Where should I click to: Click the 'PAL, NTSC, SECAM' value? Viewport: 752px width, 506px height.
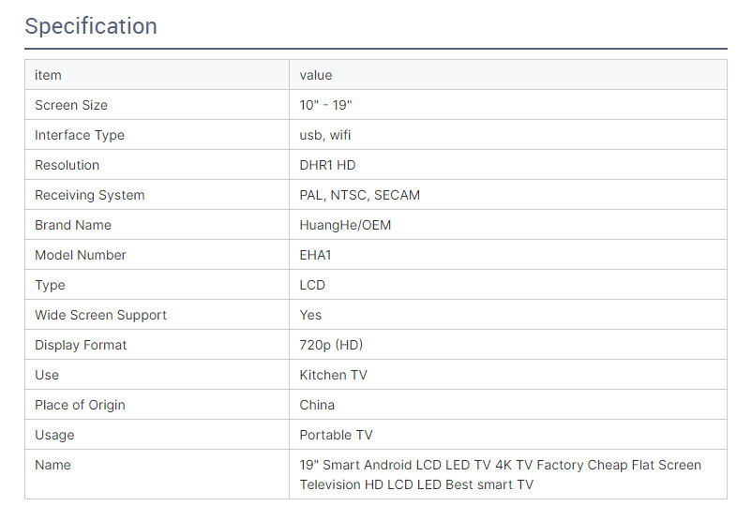click(x=359, y=195)
